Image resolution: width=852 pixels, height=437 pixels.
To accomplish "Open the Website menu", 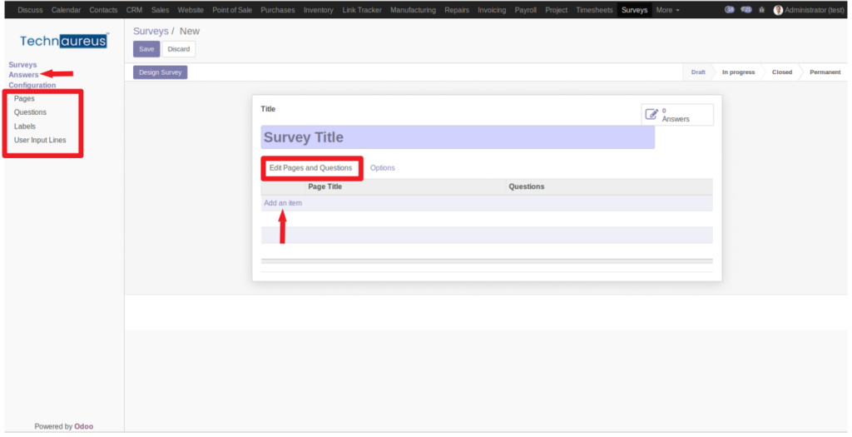I will (x=191, y=10).
